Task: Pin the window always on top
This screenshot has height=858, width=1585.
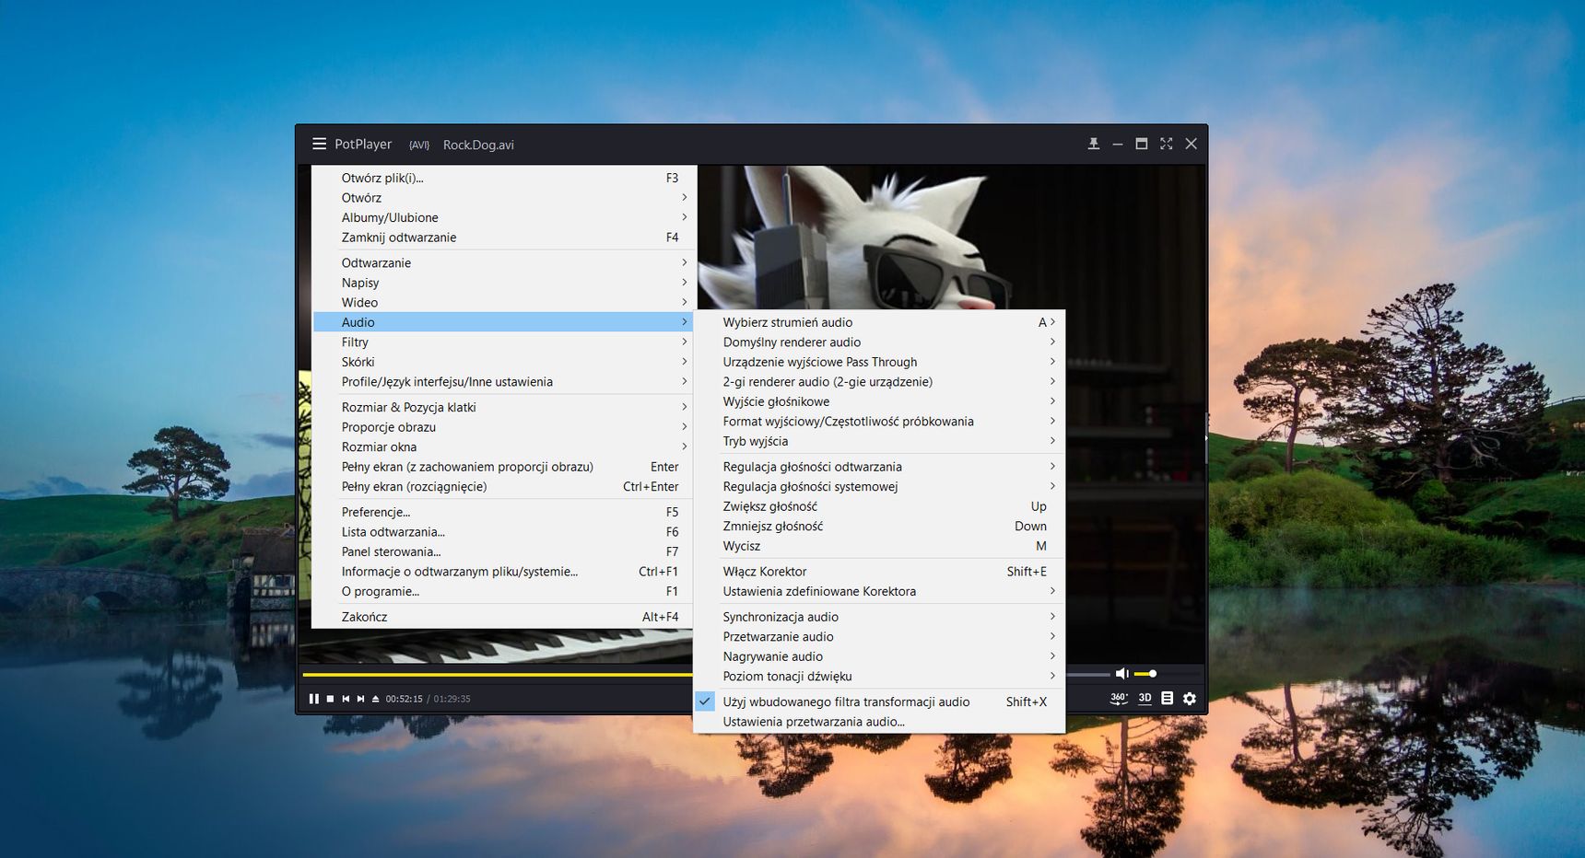Action: [1093, 144]
